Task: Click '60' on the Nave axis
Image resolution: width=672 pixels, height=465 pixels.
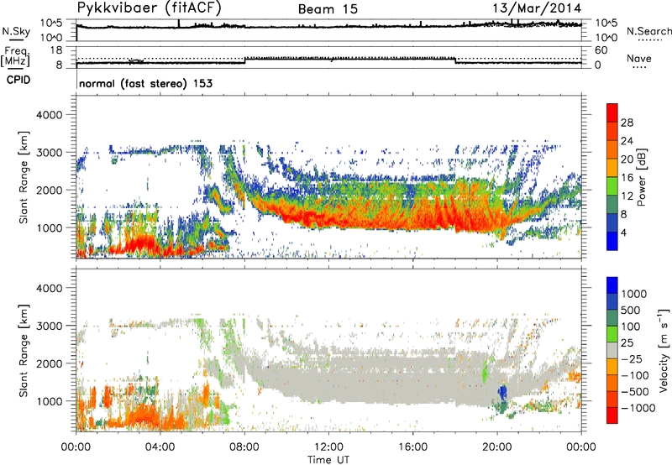Action: 601,50
